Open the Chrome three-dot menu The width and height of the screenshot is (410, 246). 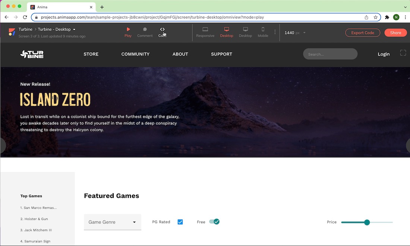pos(405,17)
